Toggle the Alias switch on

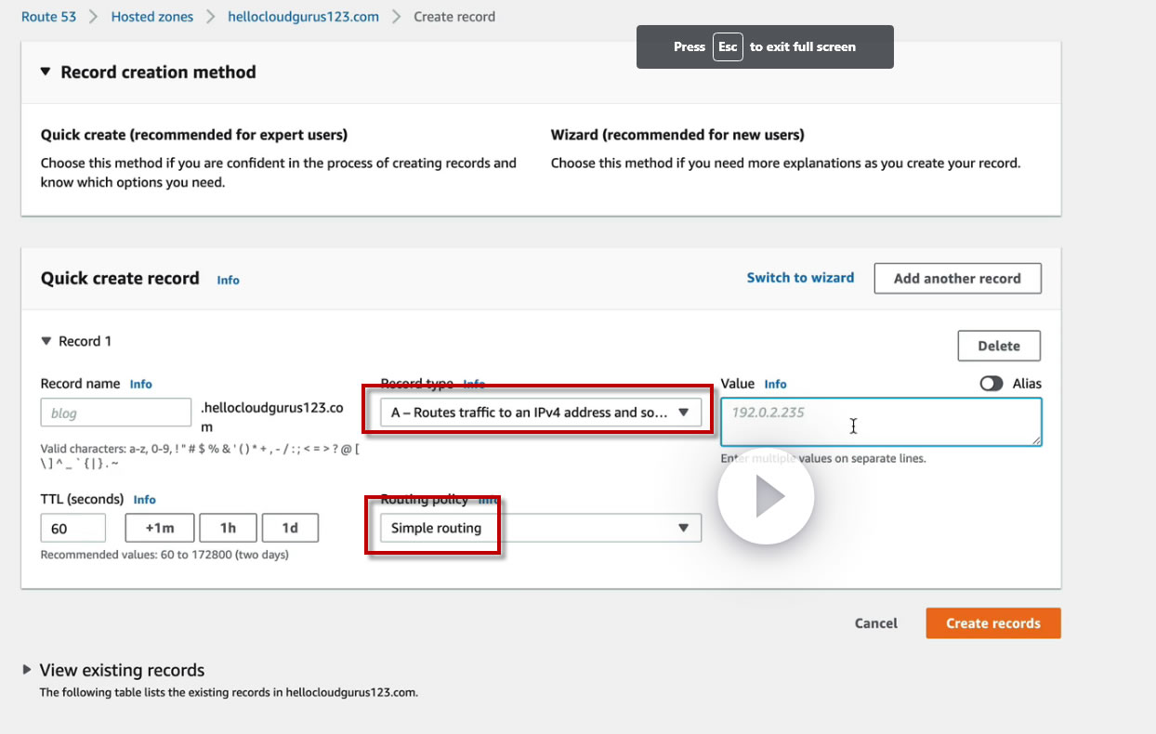991,384
